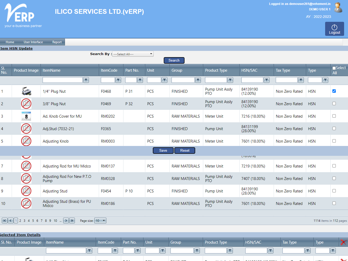Click HSN/SAC filter icon in Selected Item Details

pos(271,251)
